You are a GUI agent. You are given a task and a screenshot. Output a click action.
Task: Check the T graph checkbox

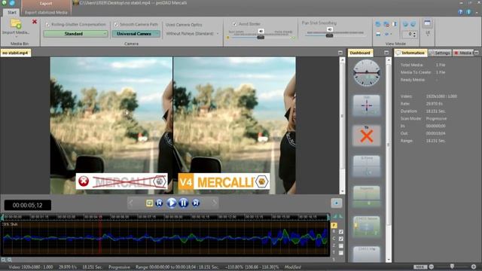[341, 253]
